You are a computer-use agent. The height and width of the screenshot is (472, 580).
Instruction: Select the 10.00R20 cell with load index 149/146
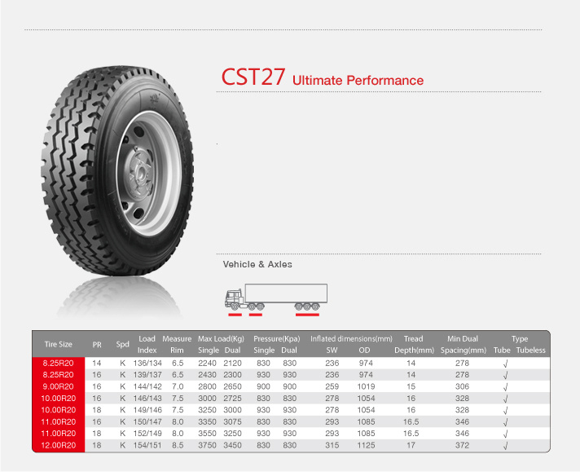(58, 410)
